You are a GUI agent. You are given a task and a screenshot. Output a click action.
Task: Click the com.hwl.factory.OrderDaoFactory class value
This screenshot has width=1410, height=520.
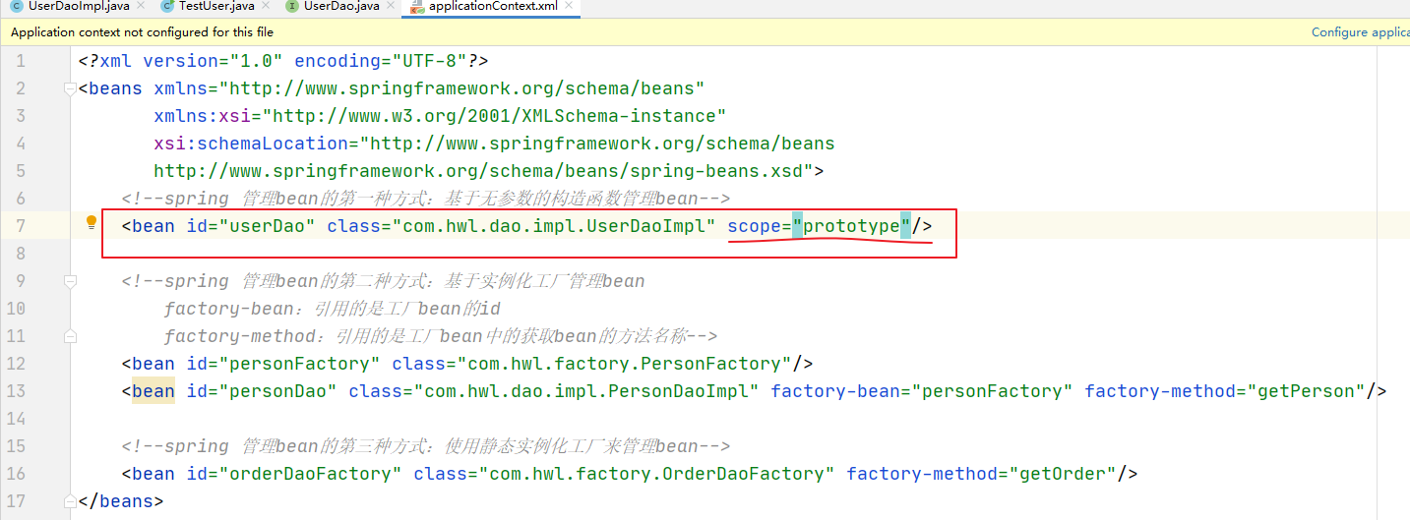point(655,474)
